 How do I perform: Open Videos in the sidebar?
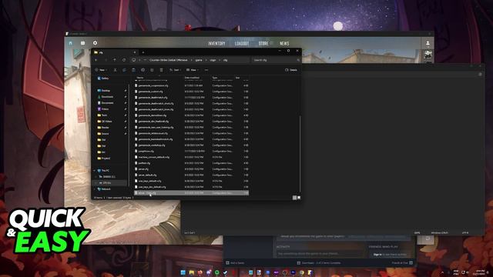103,109
